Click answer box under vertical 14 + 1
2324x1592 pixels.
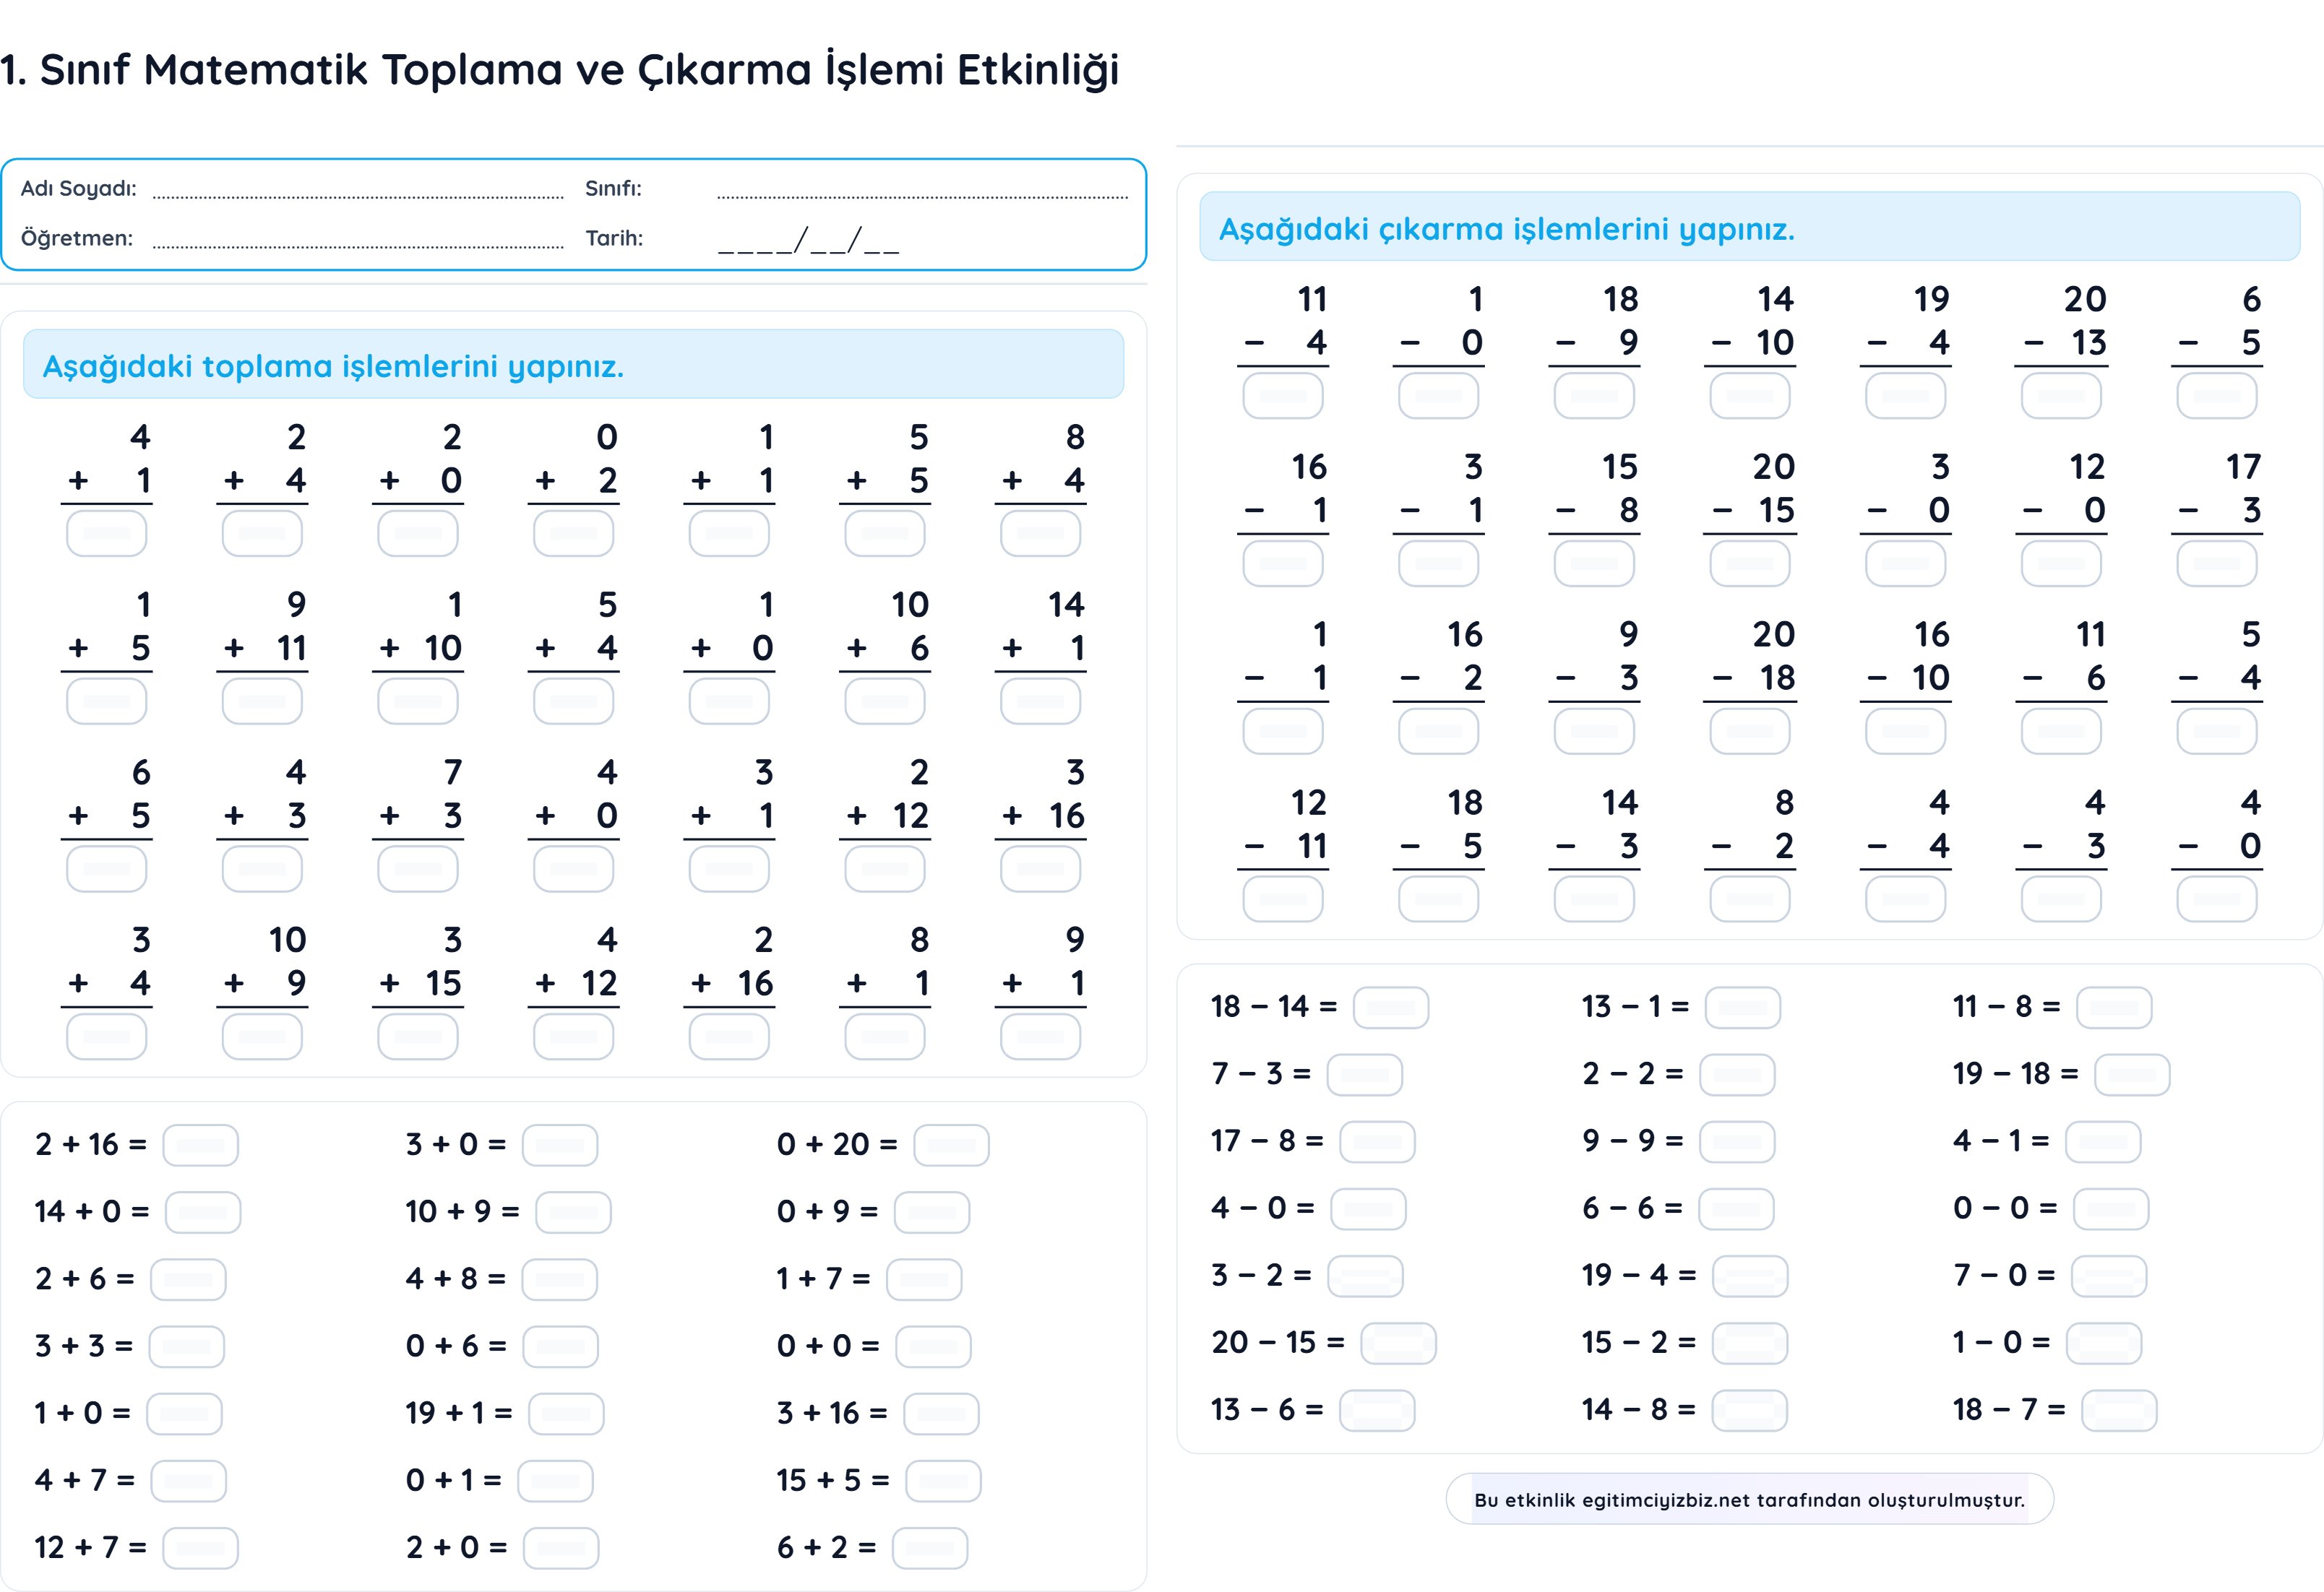pyautogui.click(x=1040, y=701)
